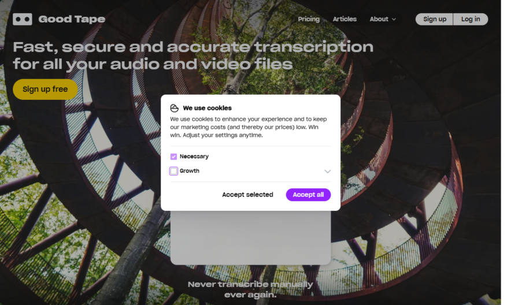Image resolution: width=507 pixels, height=305 pixels.
Task: Toggle the Necessary cookies checkbox
Action: (x=173, y=157)
